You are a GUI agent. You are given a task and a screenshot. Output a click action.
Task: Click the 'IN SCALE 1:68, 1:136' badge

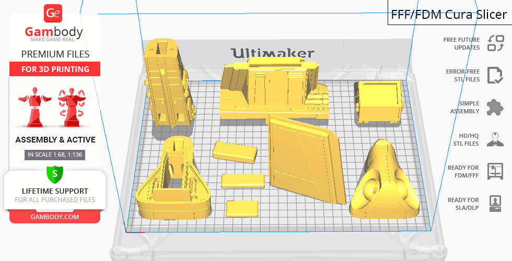55,155
